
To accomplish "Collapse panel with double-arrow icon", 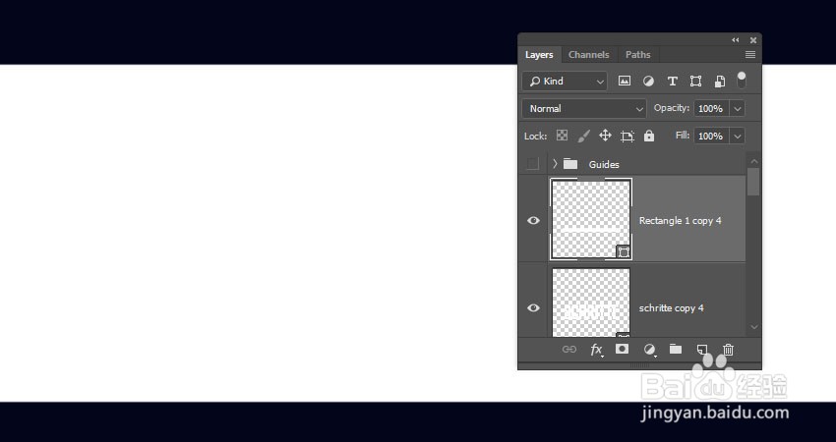I will pos(736,40).
